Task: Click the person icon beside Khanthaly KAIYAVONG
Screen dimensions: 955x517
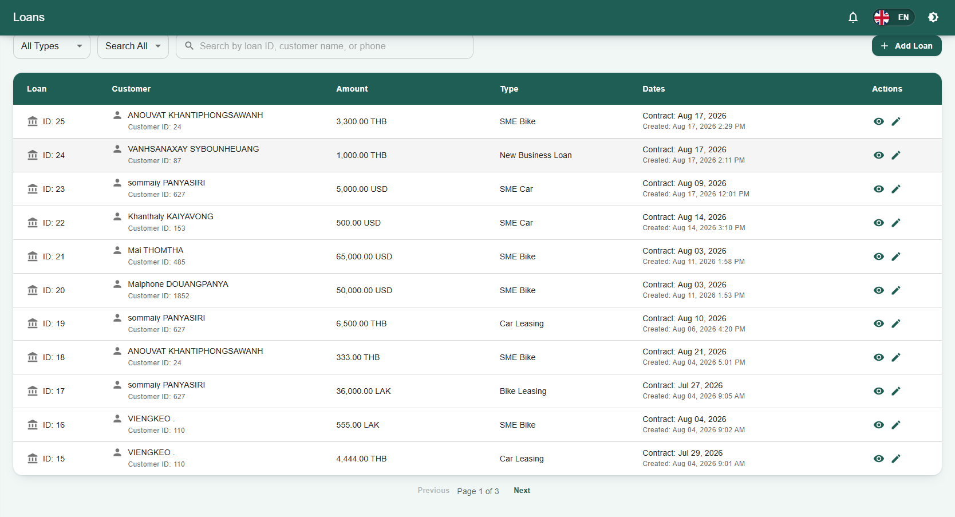Action: [x=117, y=216]
